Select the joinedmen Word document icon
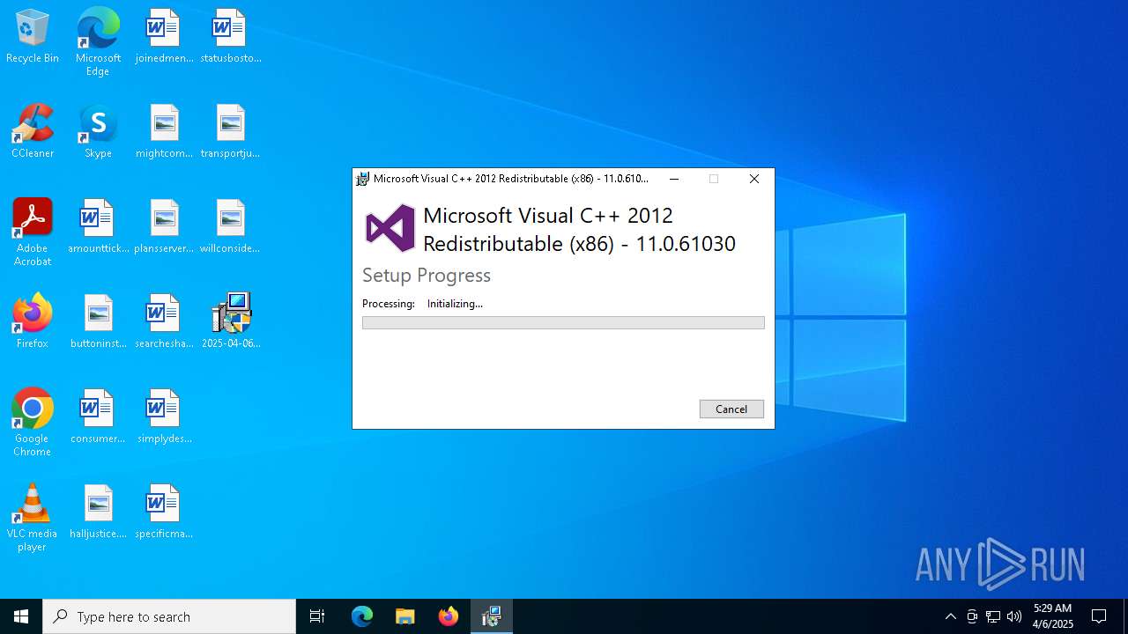This screenshot has width=1128, height=634. click(164, 37)
